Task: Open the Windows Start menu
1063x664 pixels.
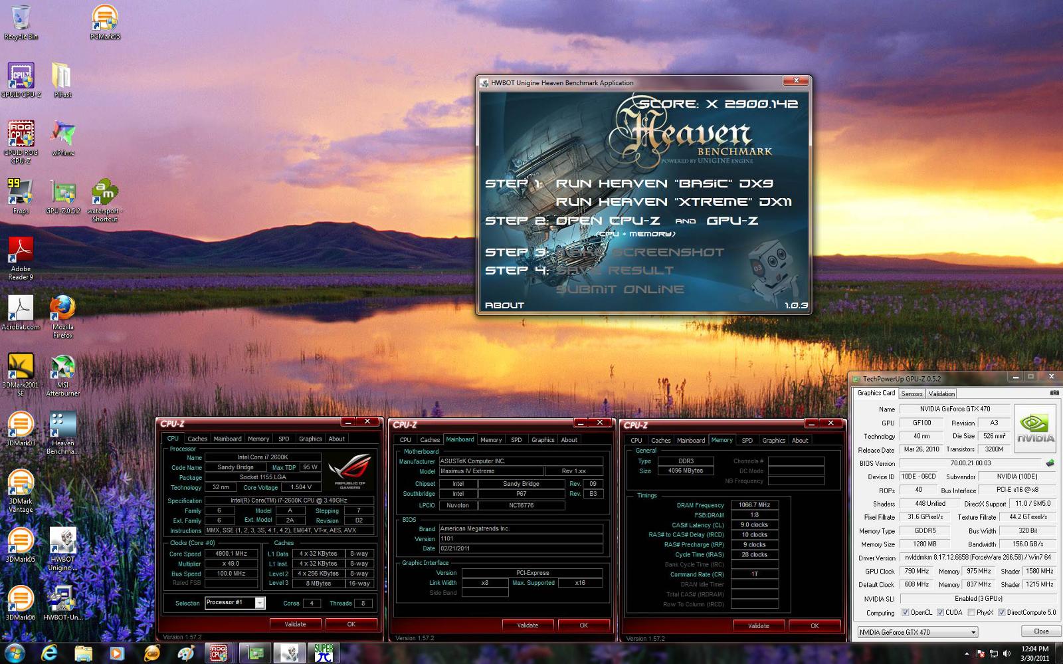Action: (x=15, y=653)
